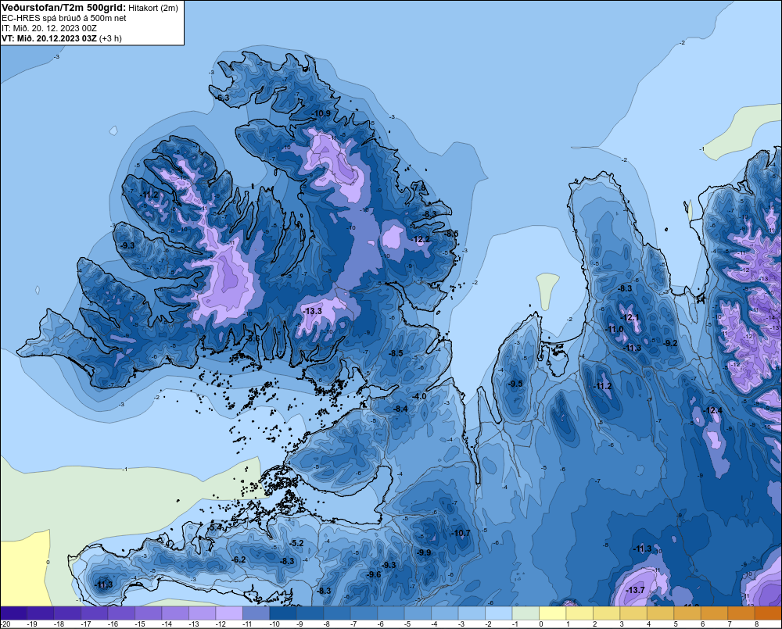Viewport: 782px width, 629px height.
Task: Select the orange legend swatch above the 8 label
Action: pos(768,613)
